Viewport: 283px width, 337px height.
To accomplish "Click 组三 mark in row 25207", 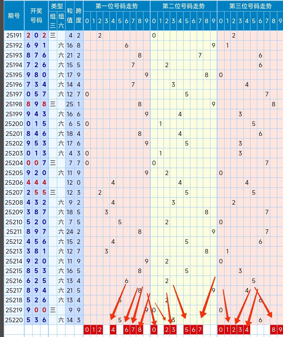I will tap(53, 192).
